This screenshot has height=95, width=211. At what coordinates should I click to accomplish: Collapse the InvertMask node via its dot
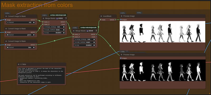coord(101,16)
